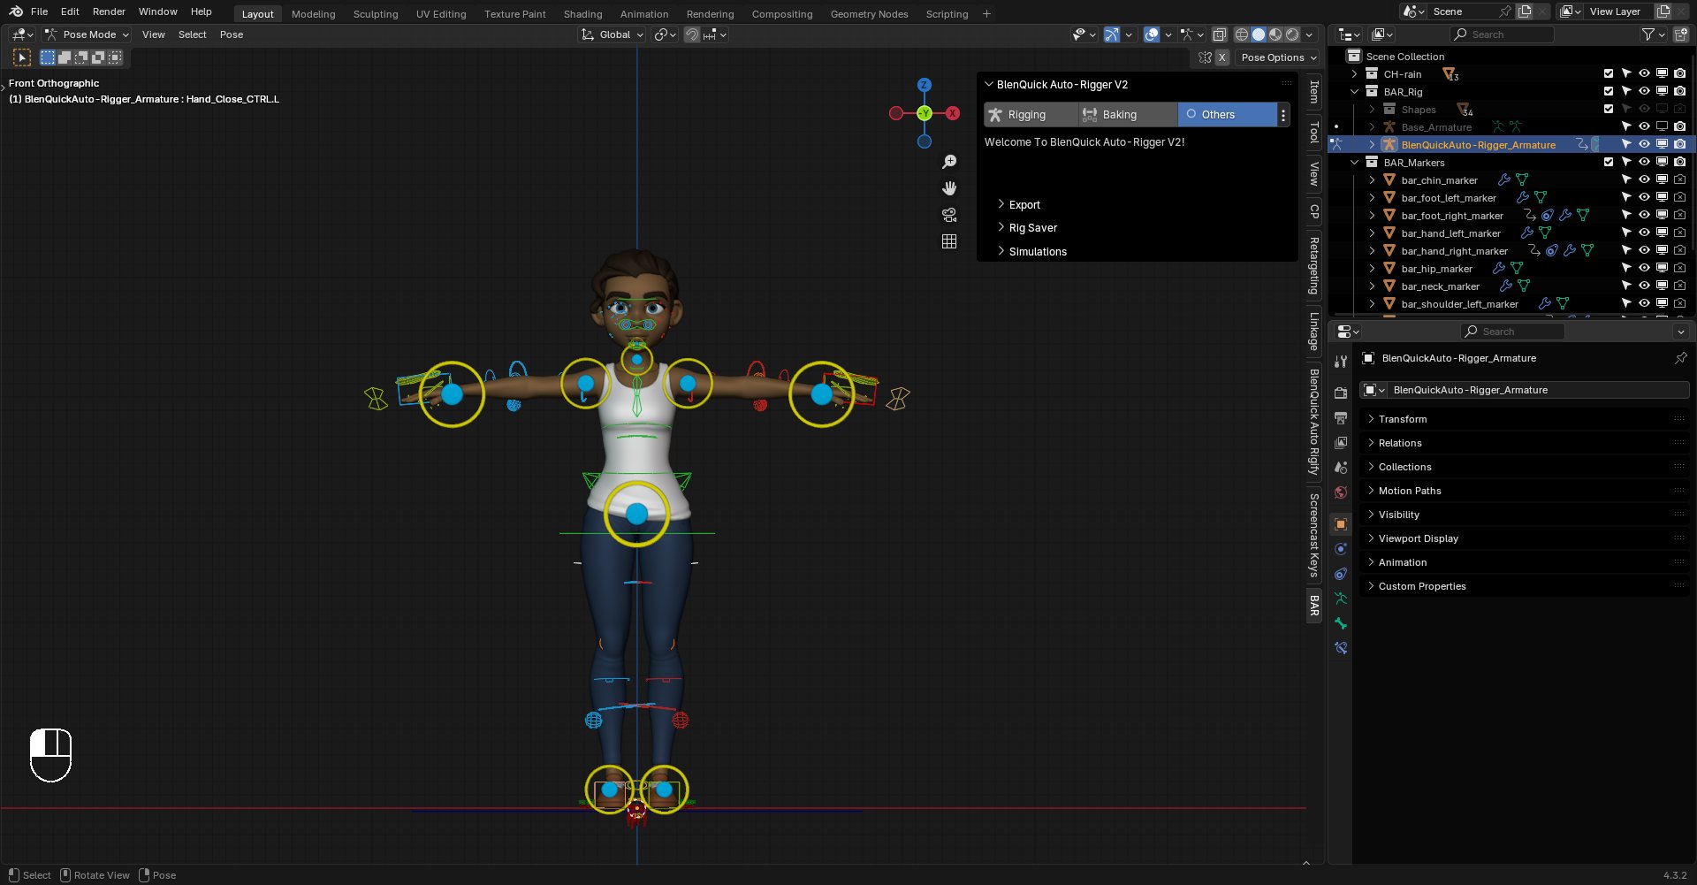1697x885 pixels.
Task: Click the rendered viewport shading icon
Action: pyautogui.click(x=1291, y=34)
